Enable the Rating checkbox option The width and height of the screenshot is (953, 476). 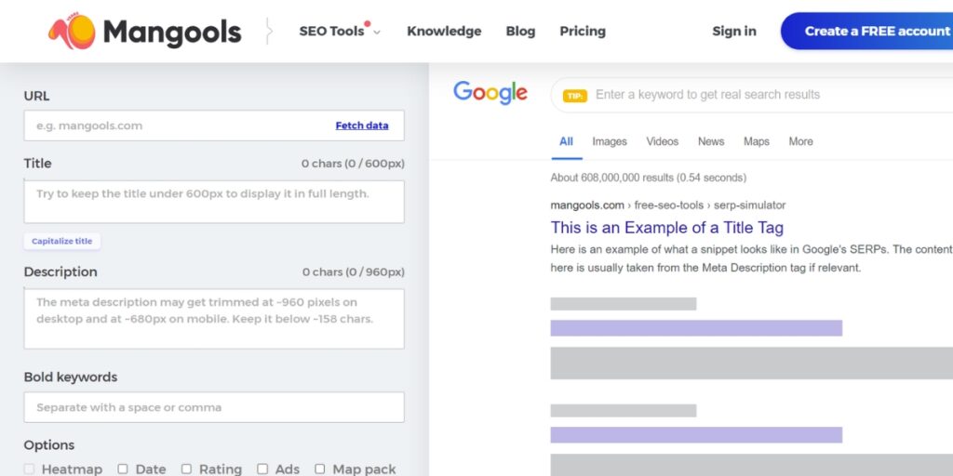click(186, 469)
